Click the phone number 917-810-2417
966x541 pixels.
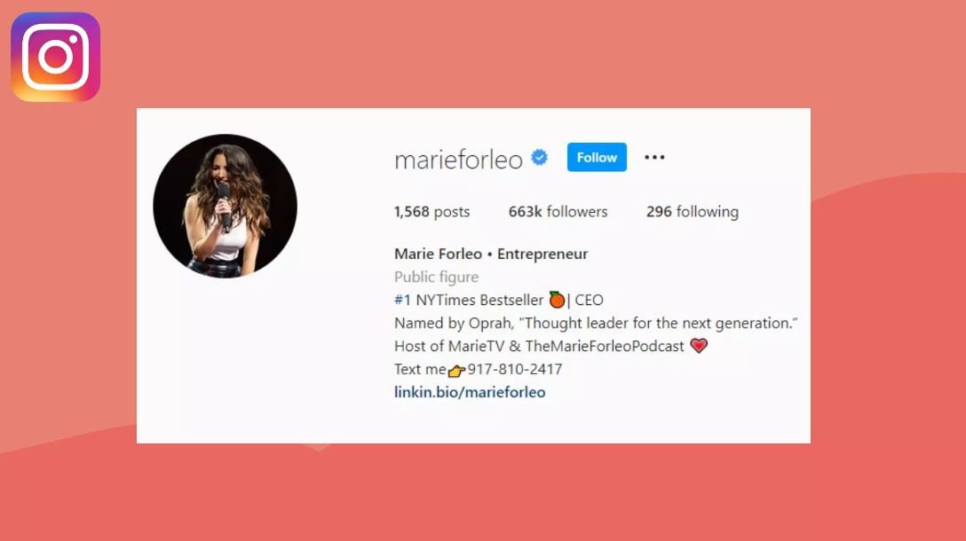[x=514, y=369]
